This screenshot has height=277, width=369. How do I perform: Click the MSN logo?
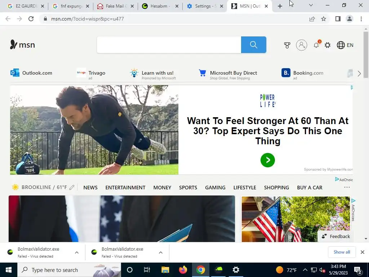22,44
